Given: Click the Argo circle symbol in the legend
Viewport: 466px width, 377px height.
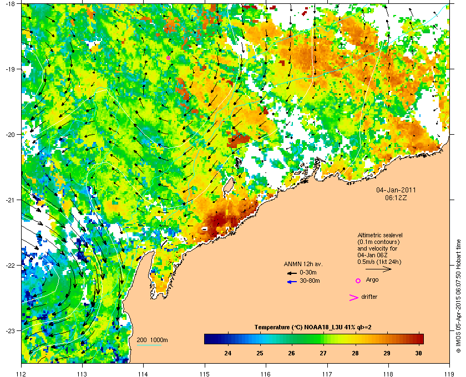Looking at the screenshot, I should pyautogui.click(x=358, y=281).
